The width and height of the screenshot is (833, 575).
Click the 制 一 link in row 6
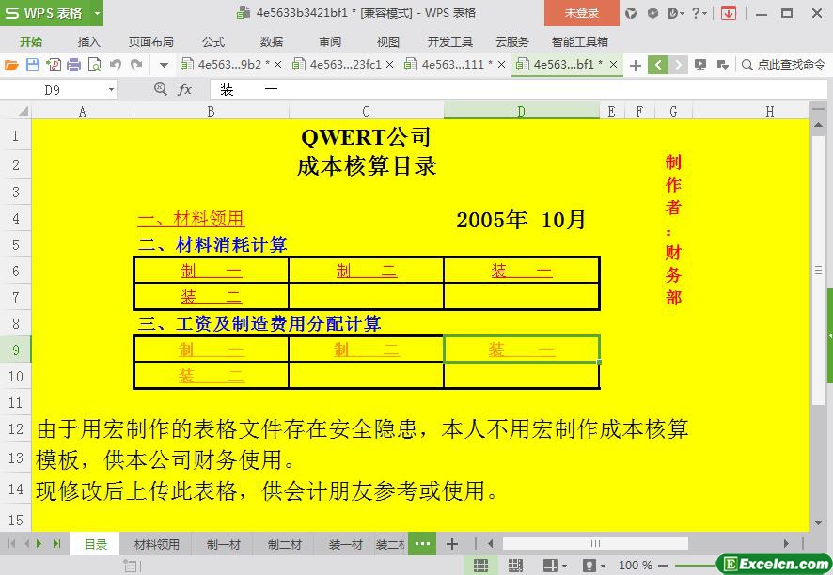212,271
